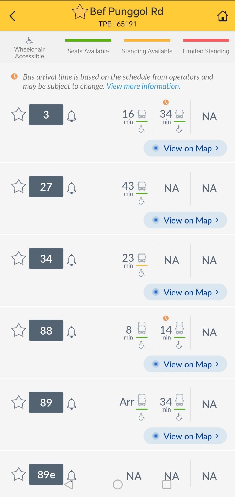Tap the green Seats Available legend bar
Screen dimensions: 235x497
pyautogui.click(x=88, y=41)
